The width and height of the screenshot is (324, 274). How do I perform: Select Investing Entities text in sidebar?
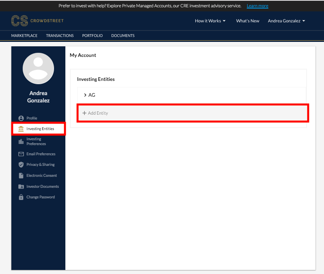[40, 129]
